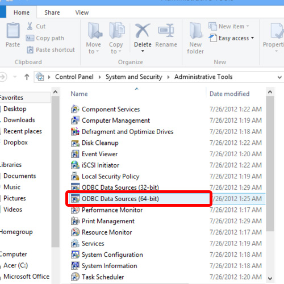The width and height of the screenshot is (284, 284).
Task: Click System and Security breadcrumb
Action: point(134,77)
